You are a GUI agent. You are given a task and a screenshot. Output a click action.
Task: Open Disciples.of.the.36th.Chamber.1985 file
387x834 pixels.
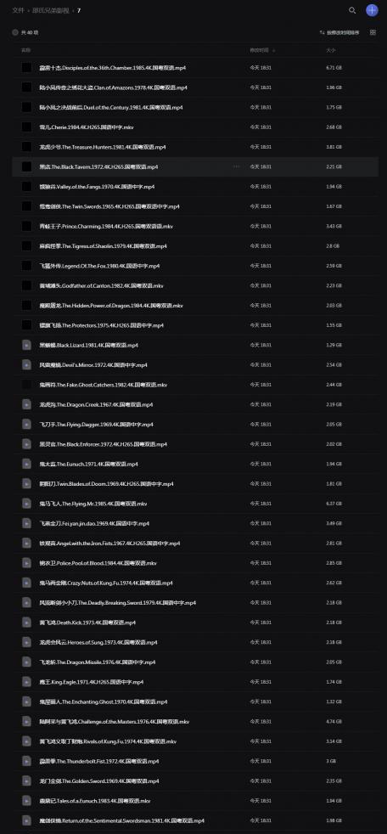tap(113, 68)
